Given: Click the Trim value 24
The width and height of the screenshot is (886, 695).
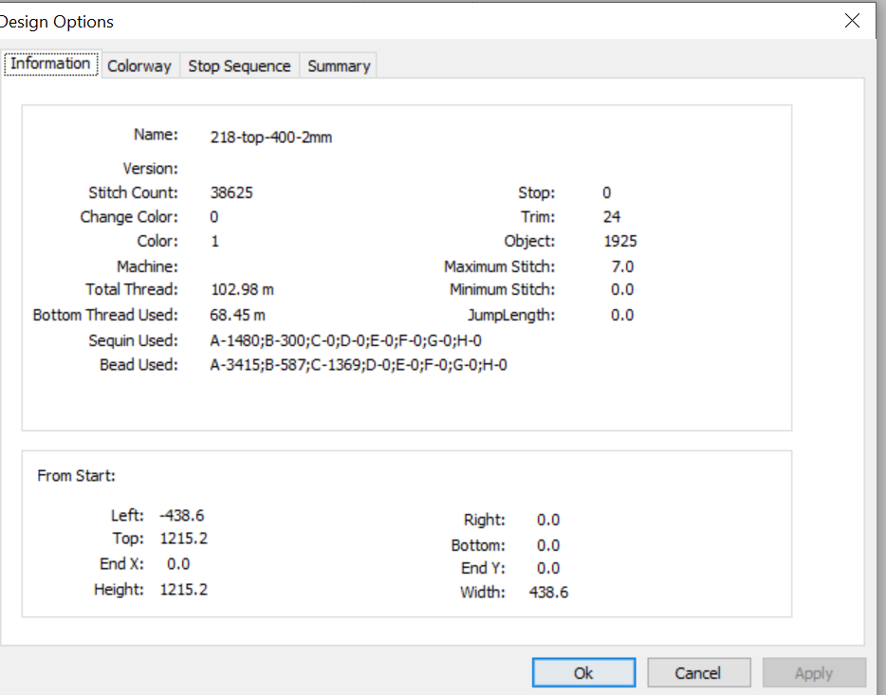Looking at the screenshot, I should coord(612,217).
